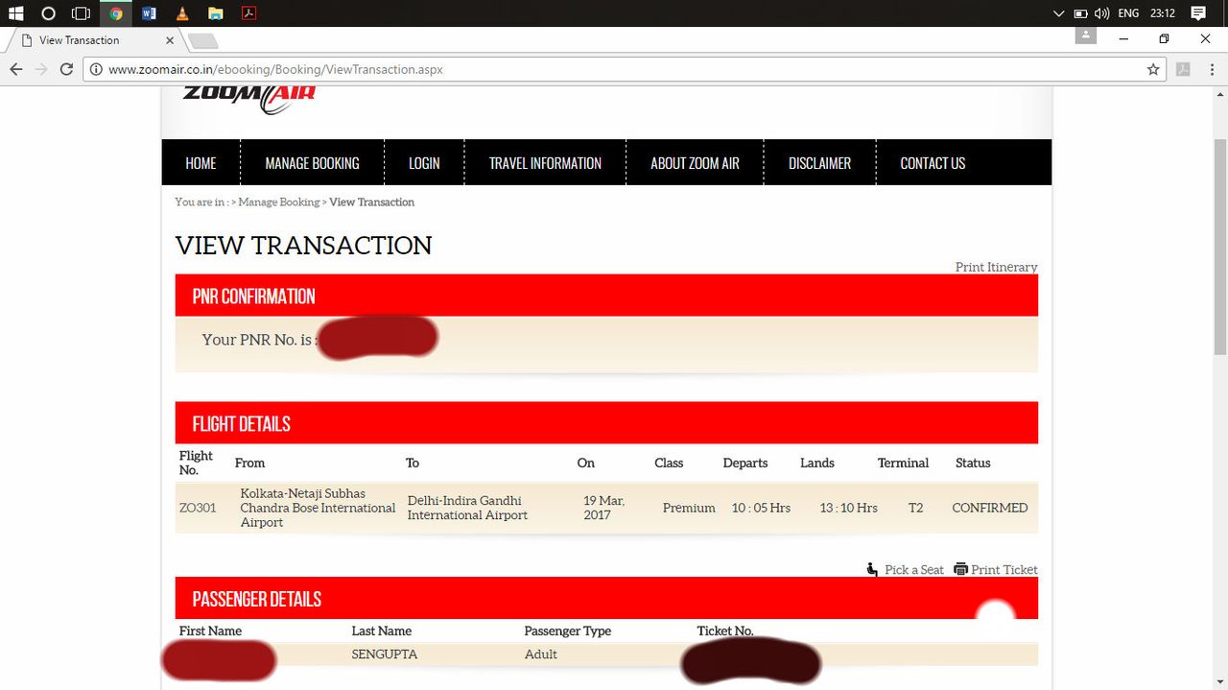Close the View Transaction tab
1228x690 pixels.
171,40
